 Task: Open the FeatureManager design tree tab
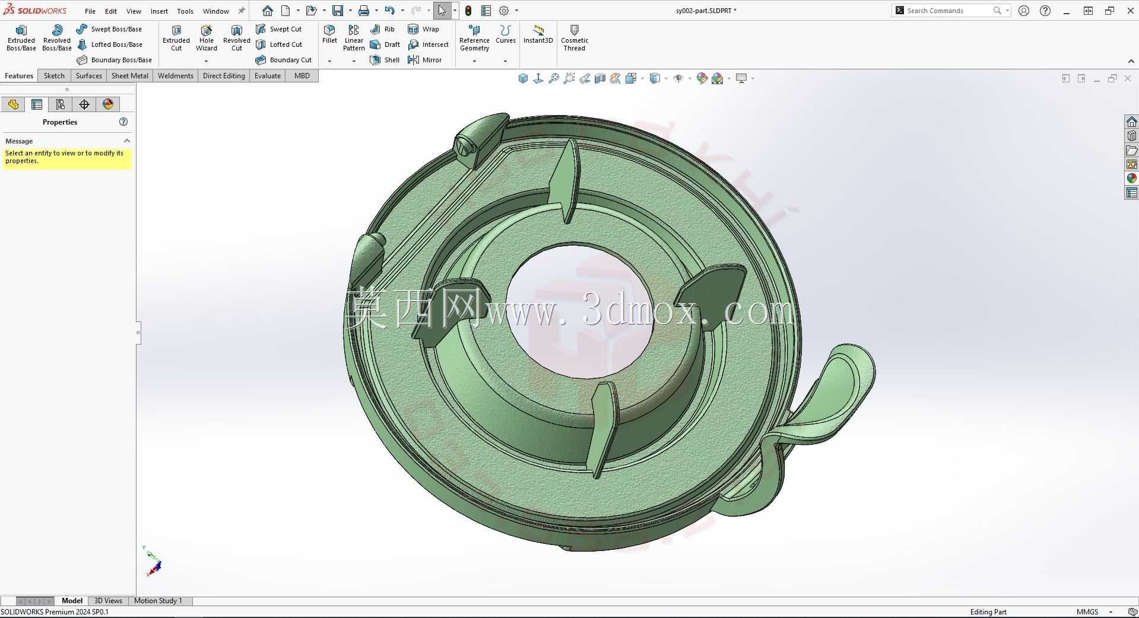point(13,104)
